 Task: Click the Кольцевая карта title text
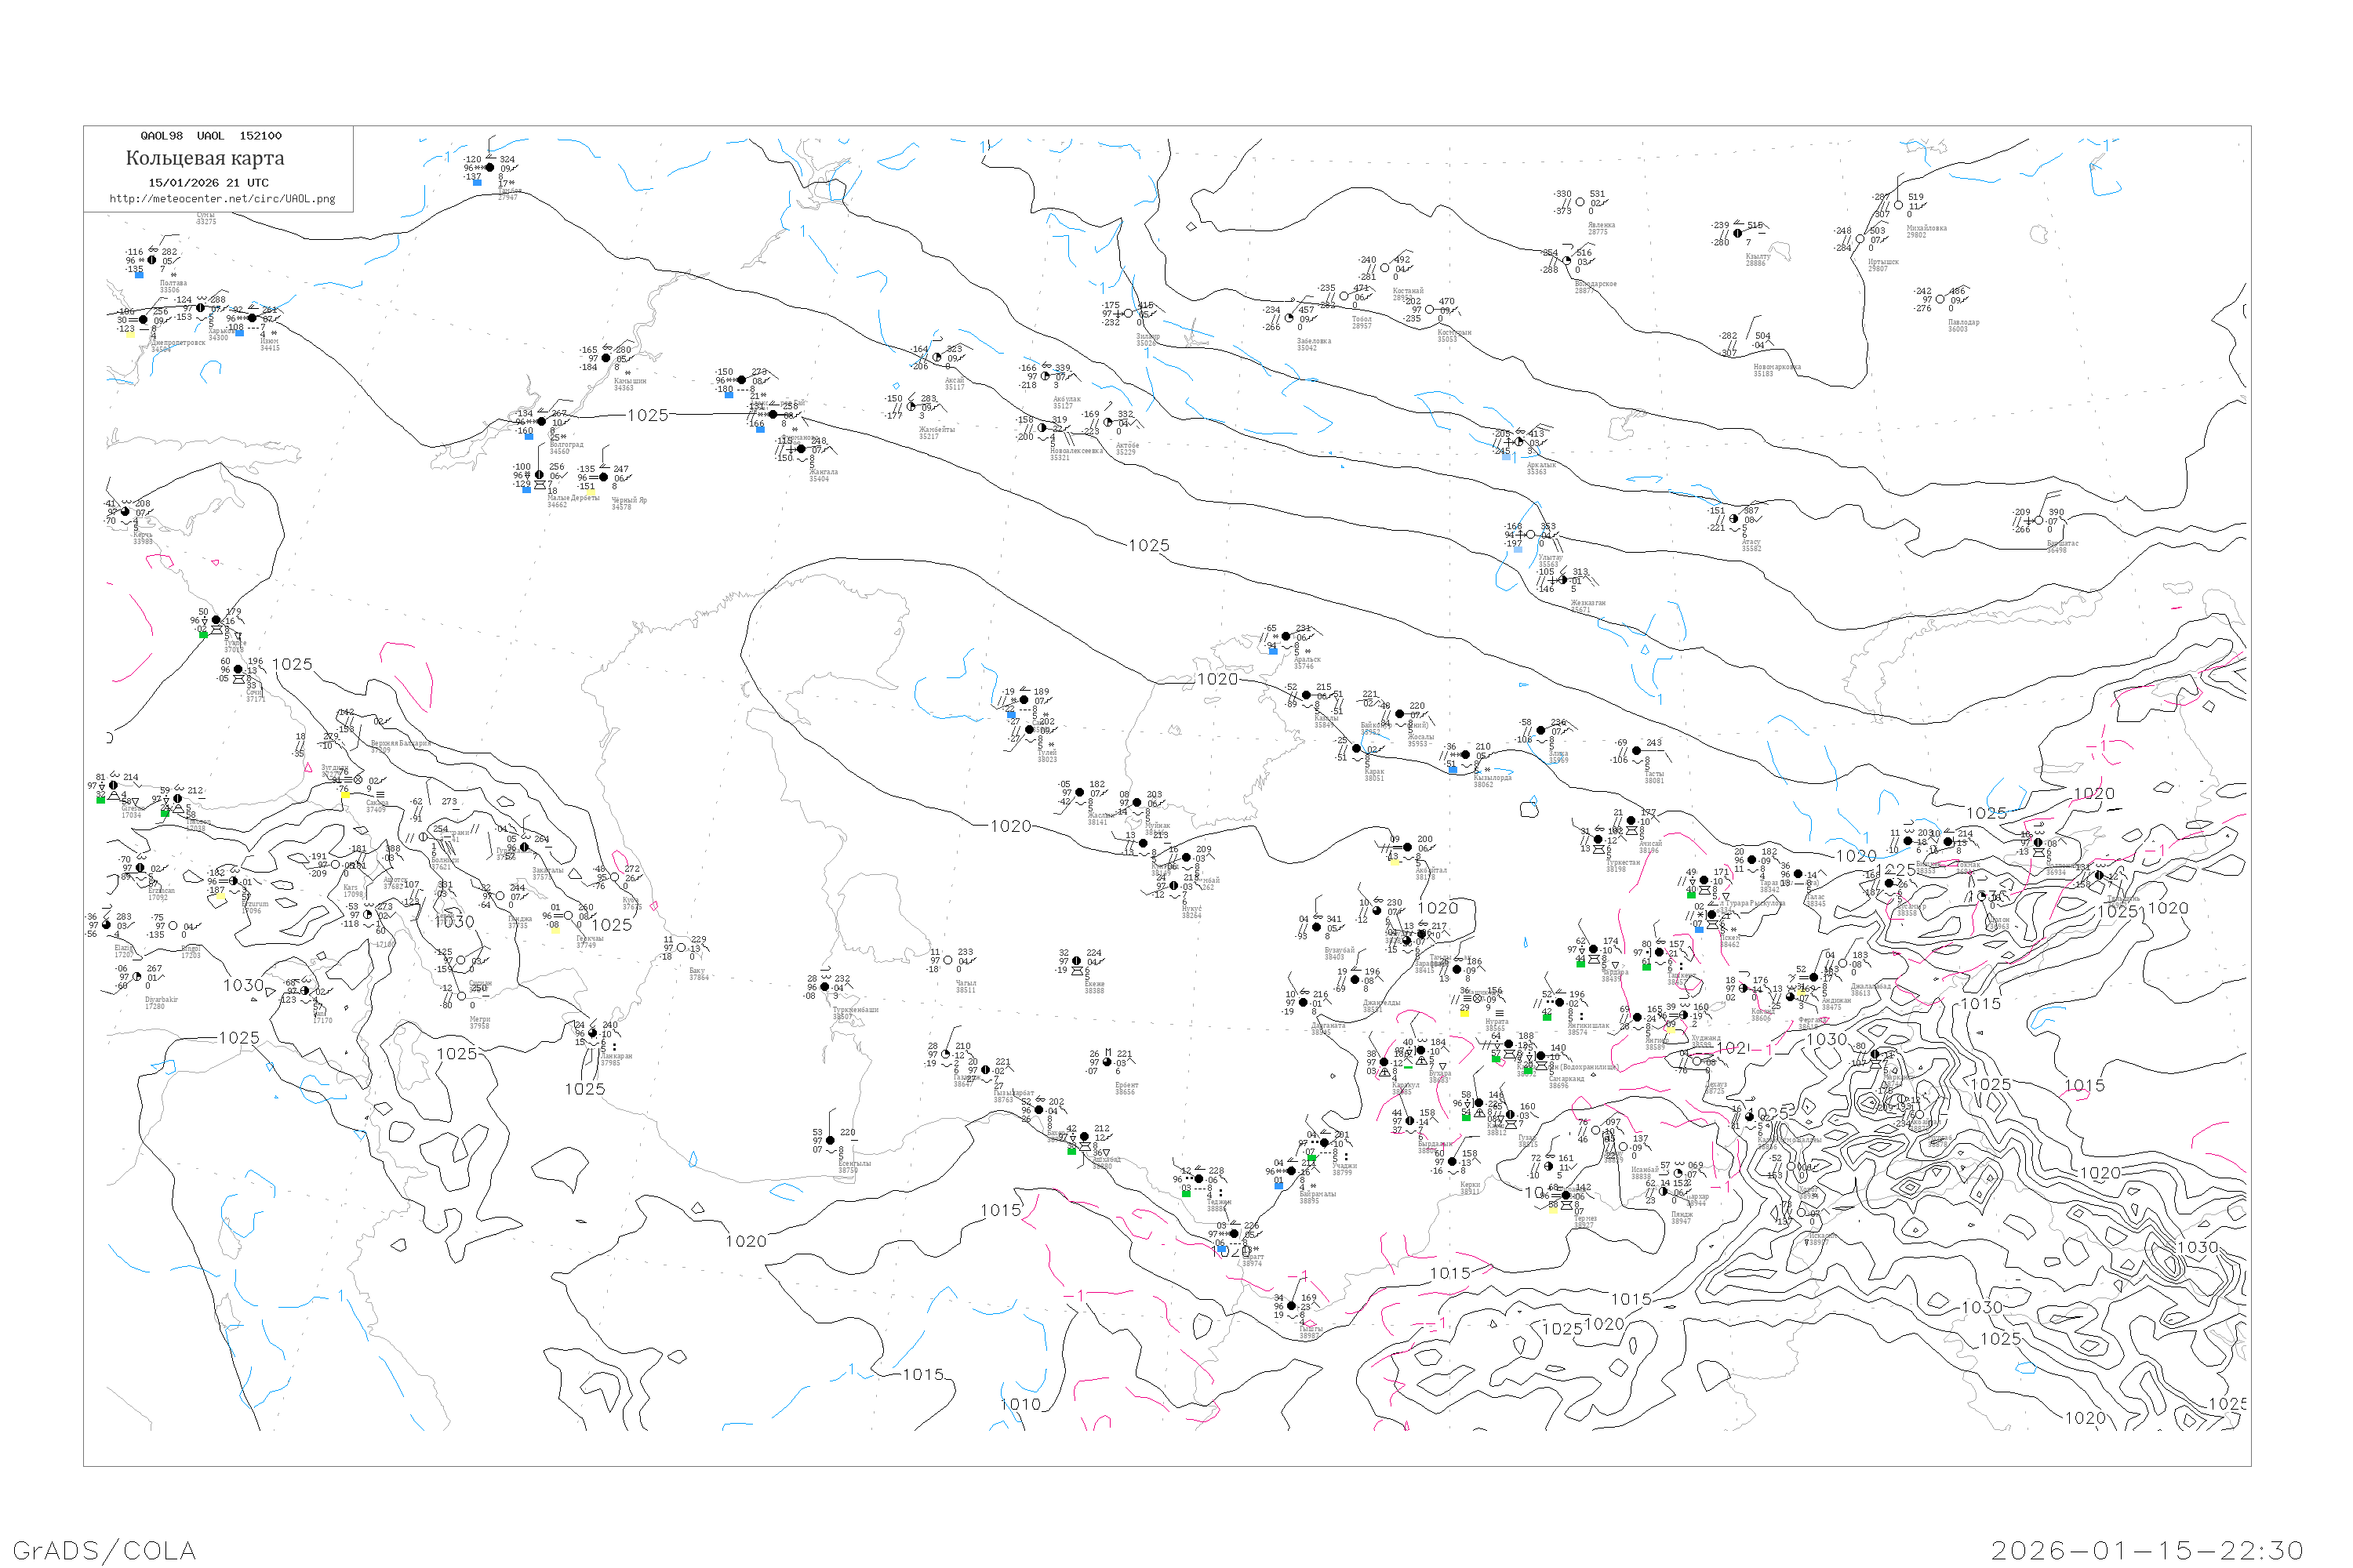pyautogui.click(x=205, y=158)
